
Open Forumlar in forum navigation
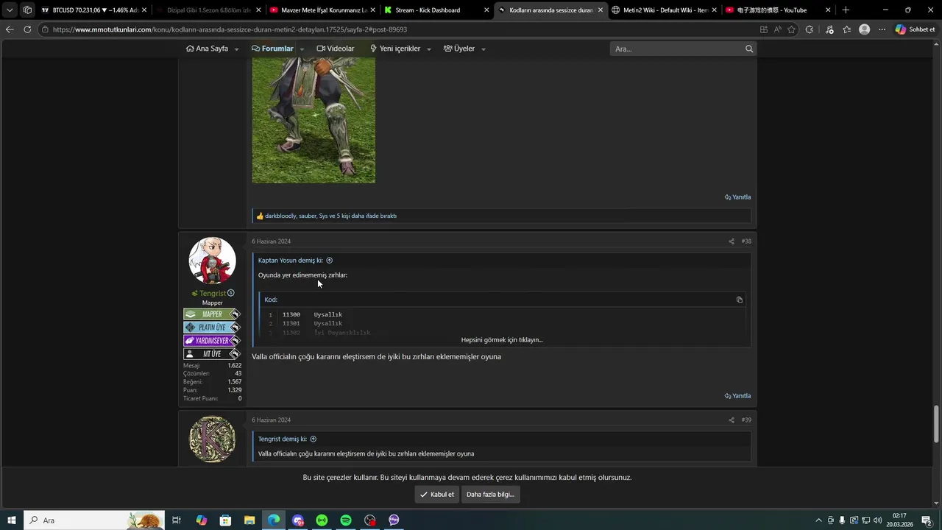click(272, 49)
